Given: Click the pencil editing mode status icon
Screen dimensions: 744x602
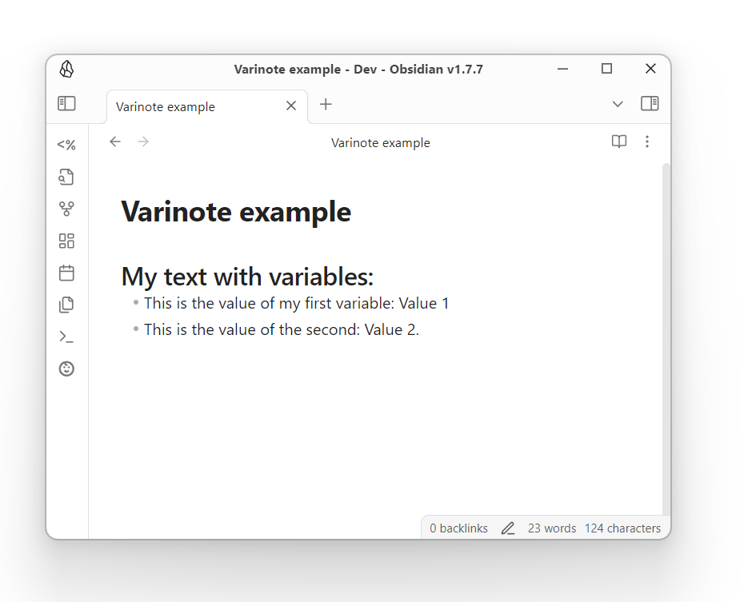Looking at the screenshot, I should (x=508, y=528).
